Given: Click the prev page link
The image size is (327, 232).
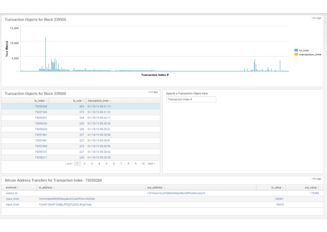Looking at the screenshot, I should click(69, 164).
